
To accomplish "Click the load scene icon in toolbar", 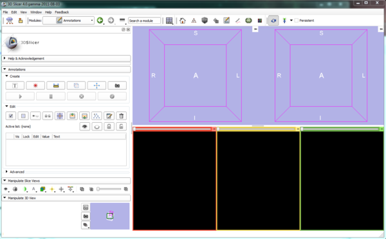I will pyautogui.click(x=10, y=21).
